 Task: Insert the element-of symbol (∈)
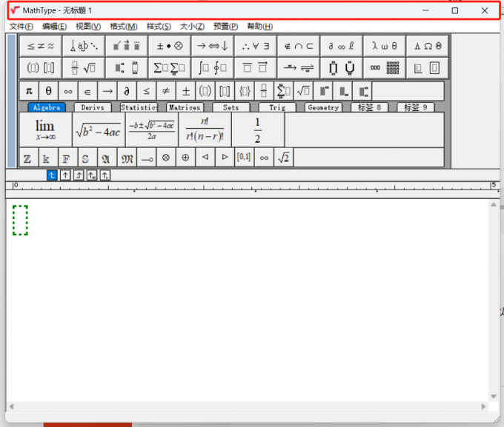[x=87, y=91]
